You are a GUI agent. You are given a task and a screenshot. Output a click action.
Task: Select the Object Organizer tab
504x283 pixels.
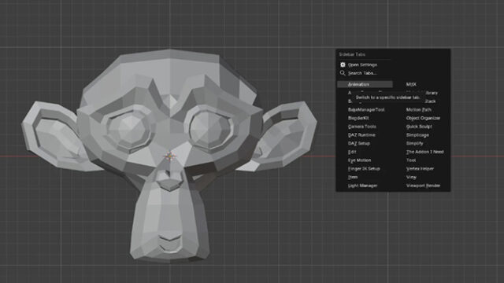pos(423,118)
